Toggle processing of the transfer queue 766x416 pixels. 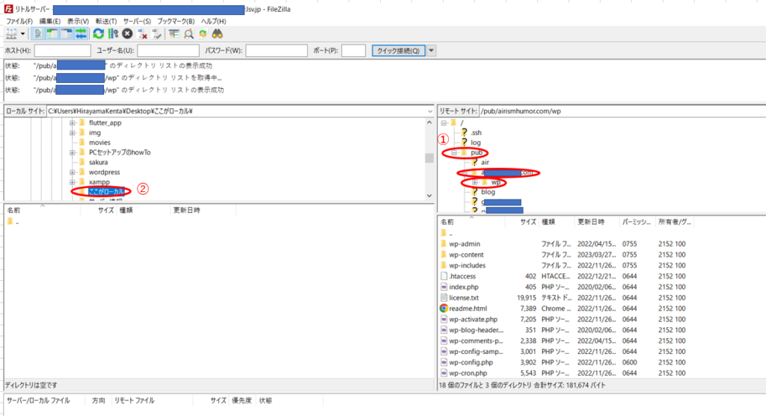point(113,34)
